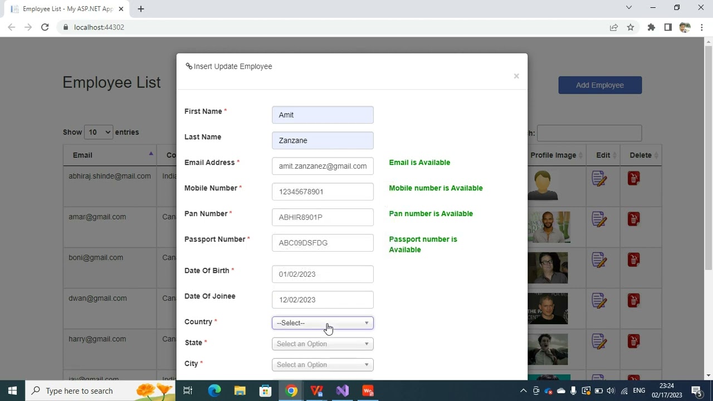Click delete icon for dwan@gmail.com row
The image size is (713, 401).
(633, 300)
